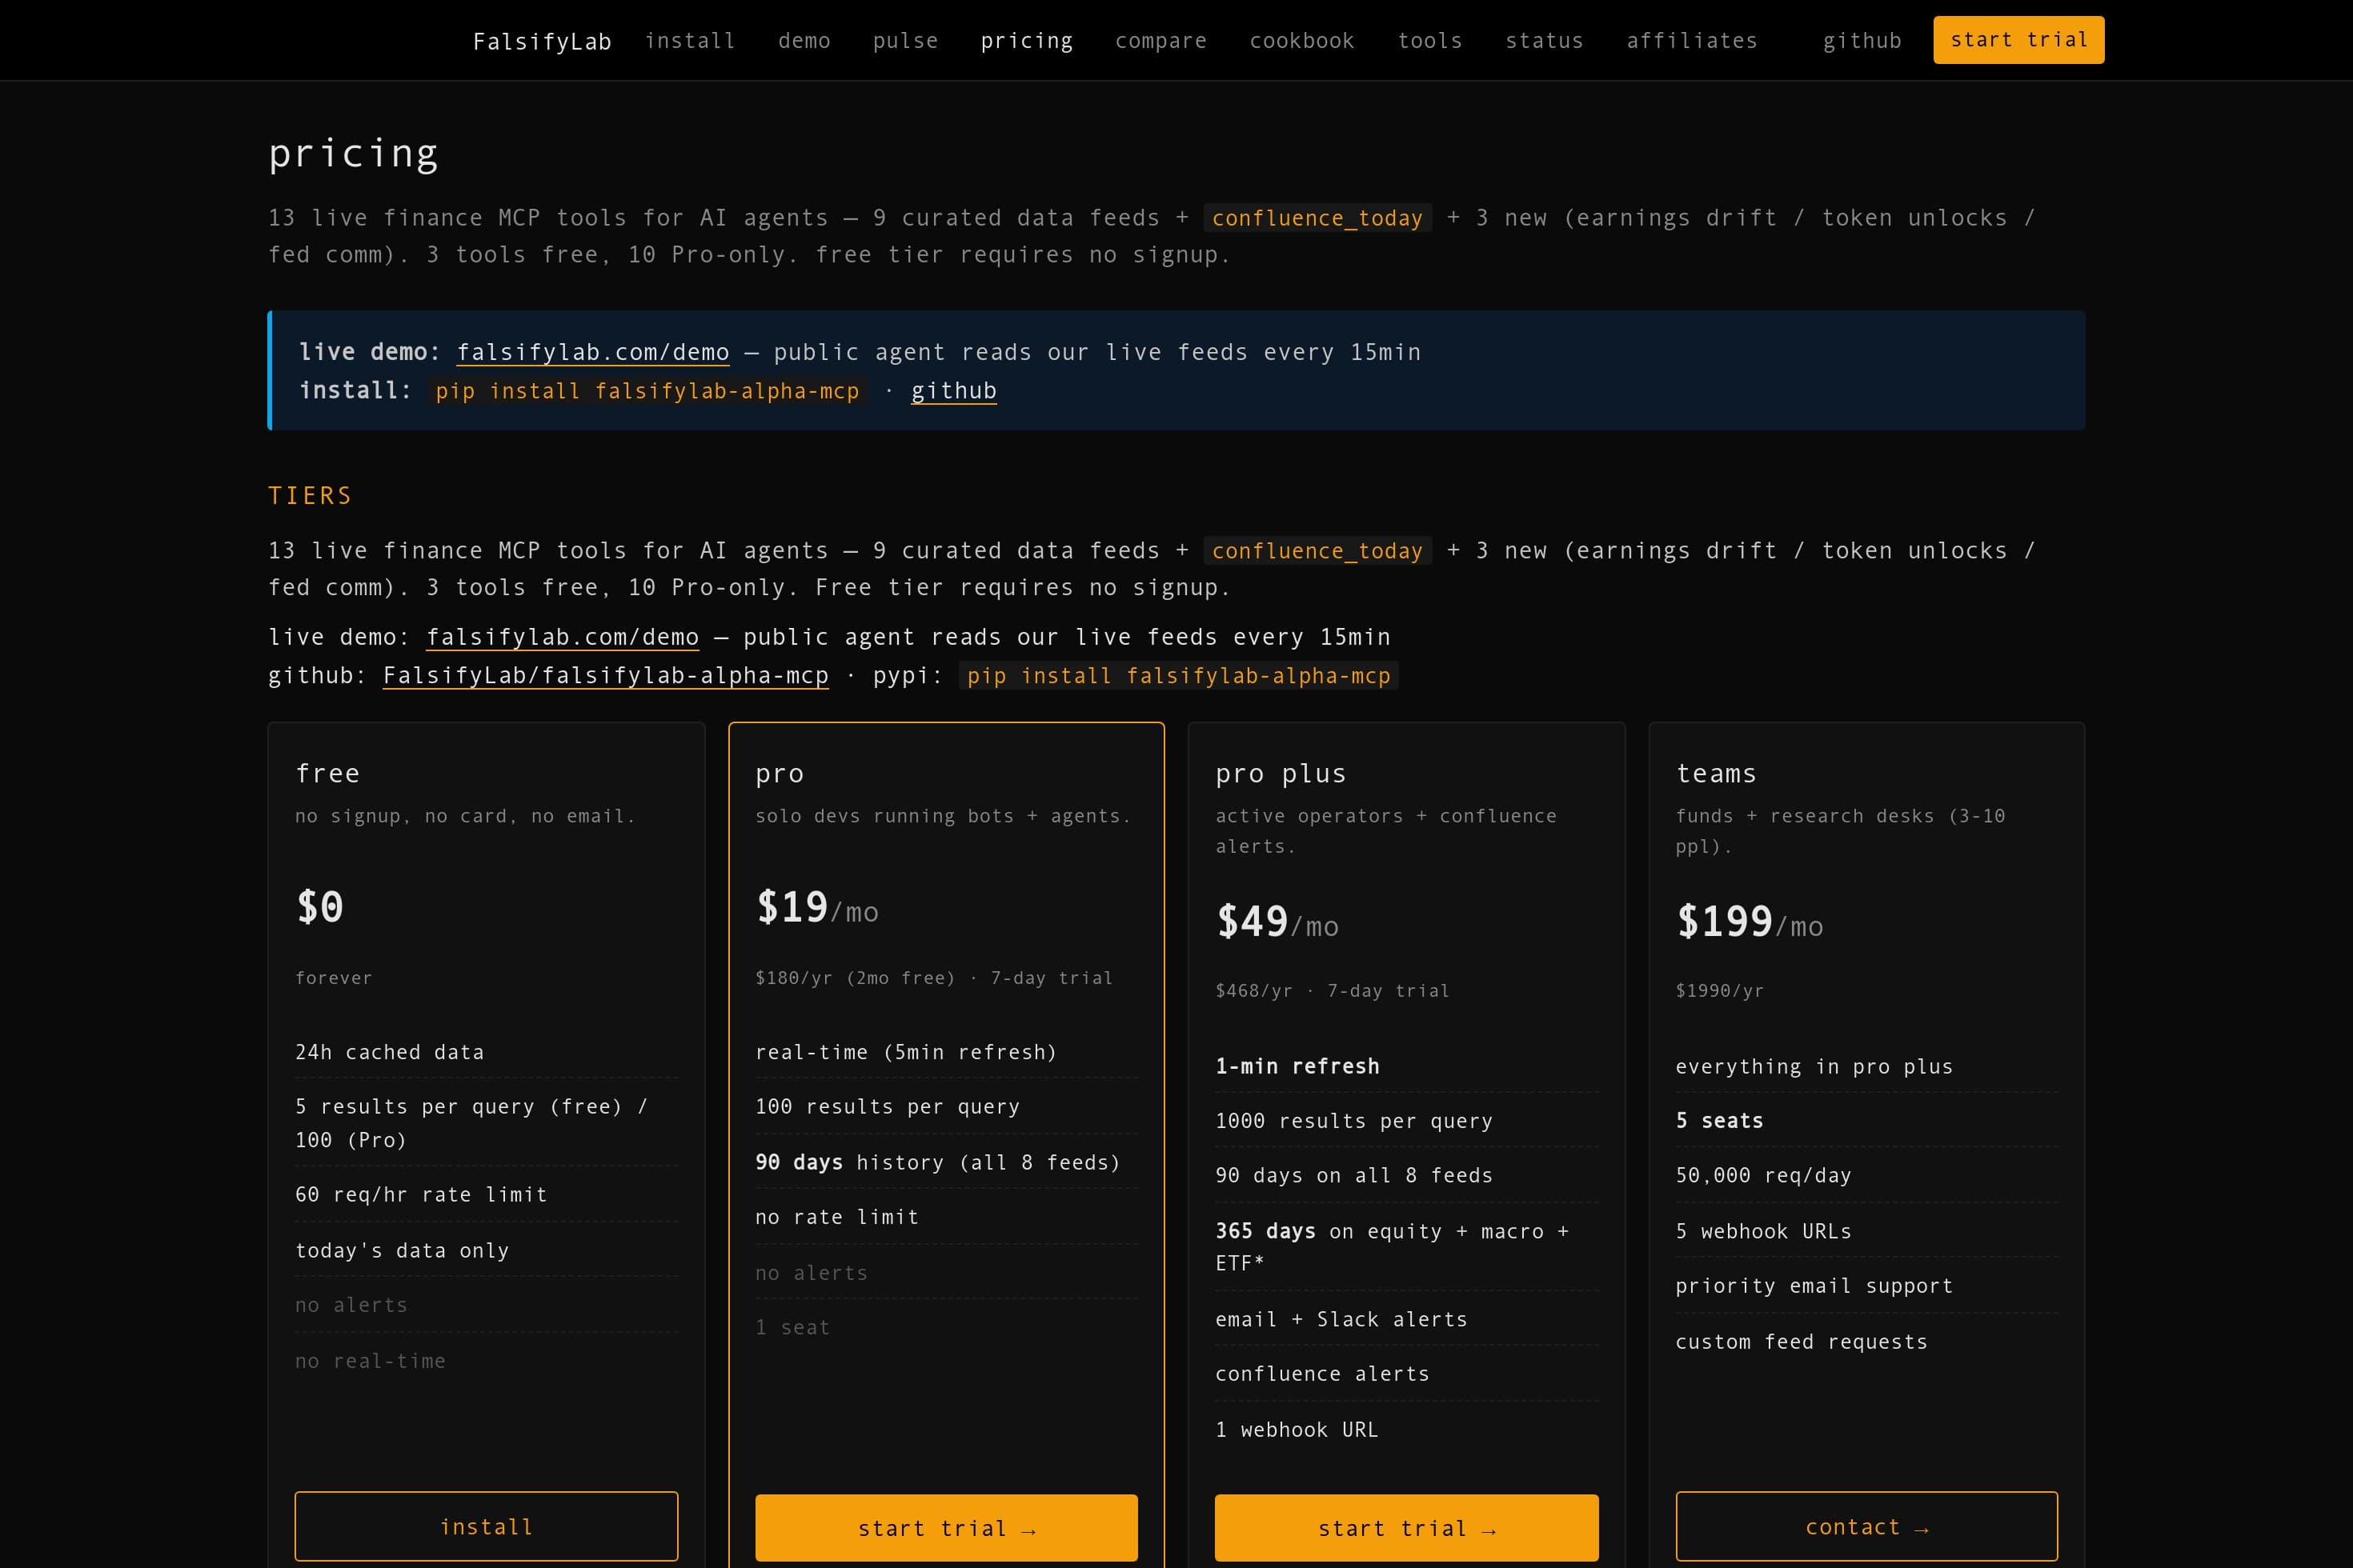Screen dimensions: 2353x1568
Task: Click 'custom feed requests' row
Action: click(x=1866, y=1342)
